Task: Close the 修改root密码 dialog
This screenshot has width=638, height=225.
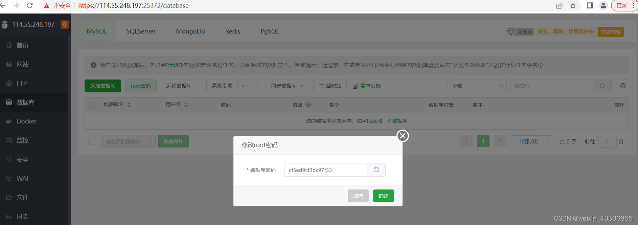Action: click(403, 136)
